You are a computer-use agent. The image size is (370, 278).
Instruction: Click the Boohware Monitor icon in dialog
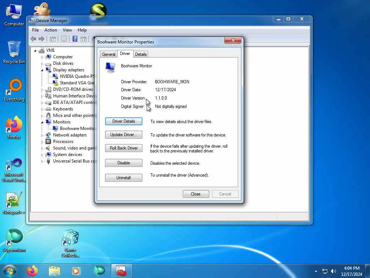tap(110, 67)
